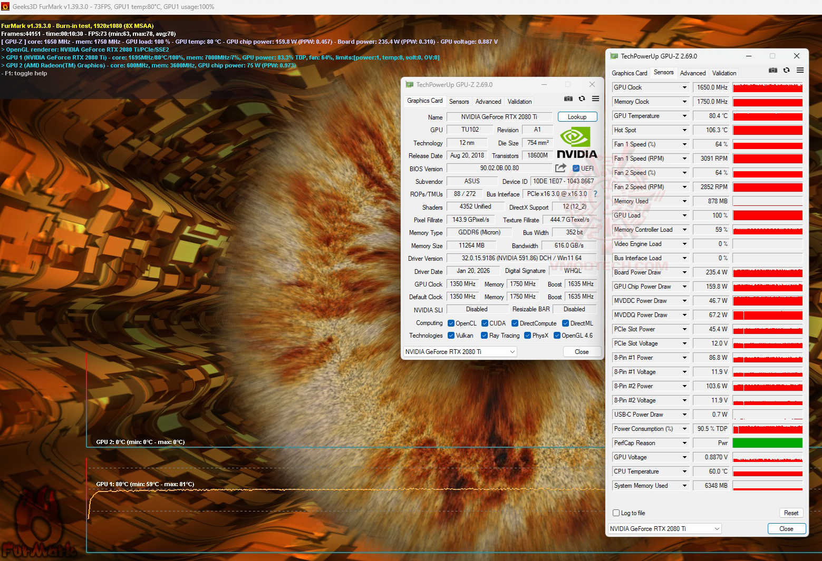Open the Memory Clock sensor dropdown
Screen dimensions: 822x561
pyautogui.click(x=684, y=102)
